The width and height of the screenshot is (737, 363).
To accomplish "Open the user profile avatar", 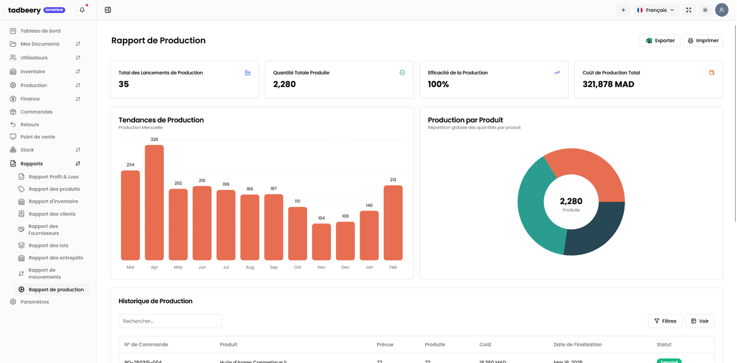I will tap(722, 10).
